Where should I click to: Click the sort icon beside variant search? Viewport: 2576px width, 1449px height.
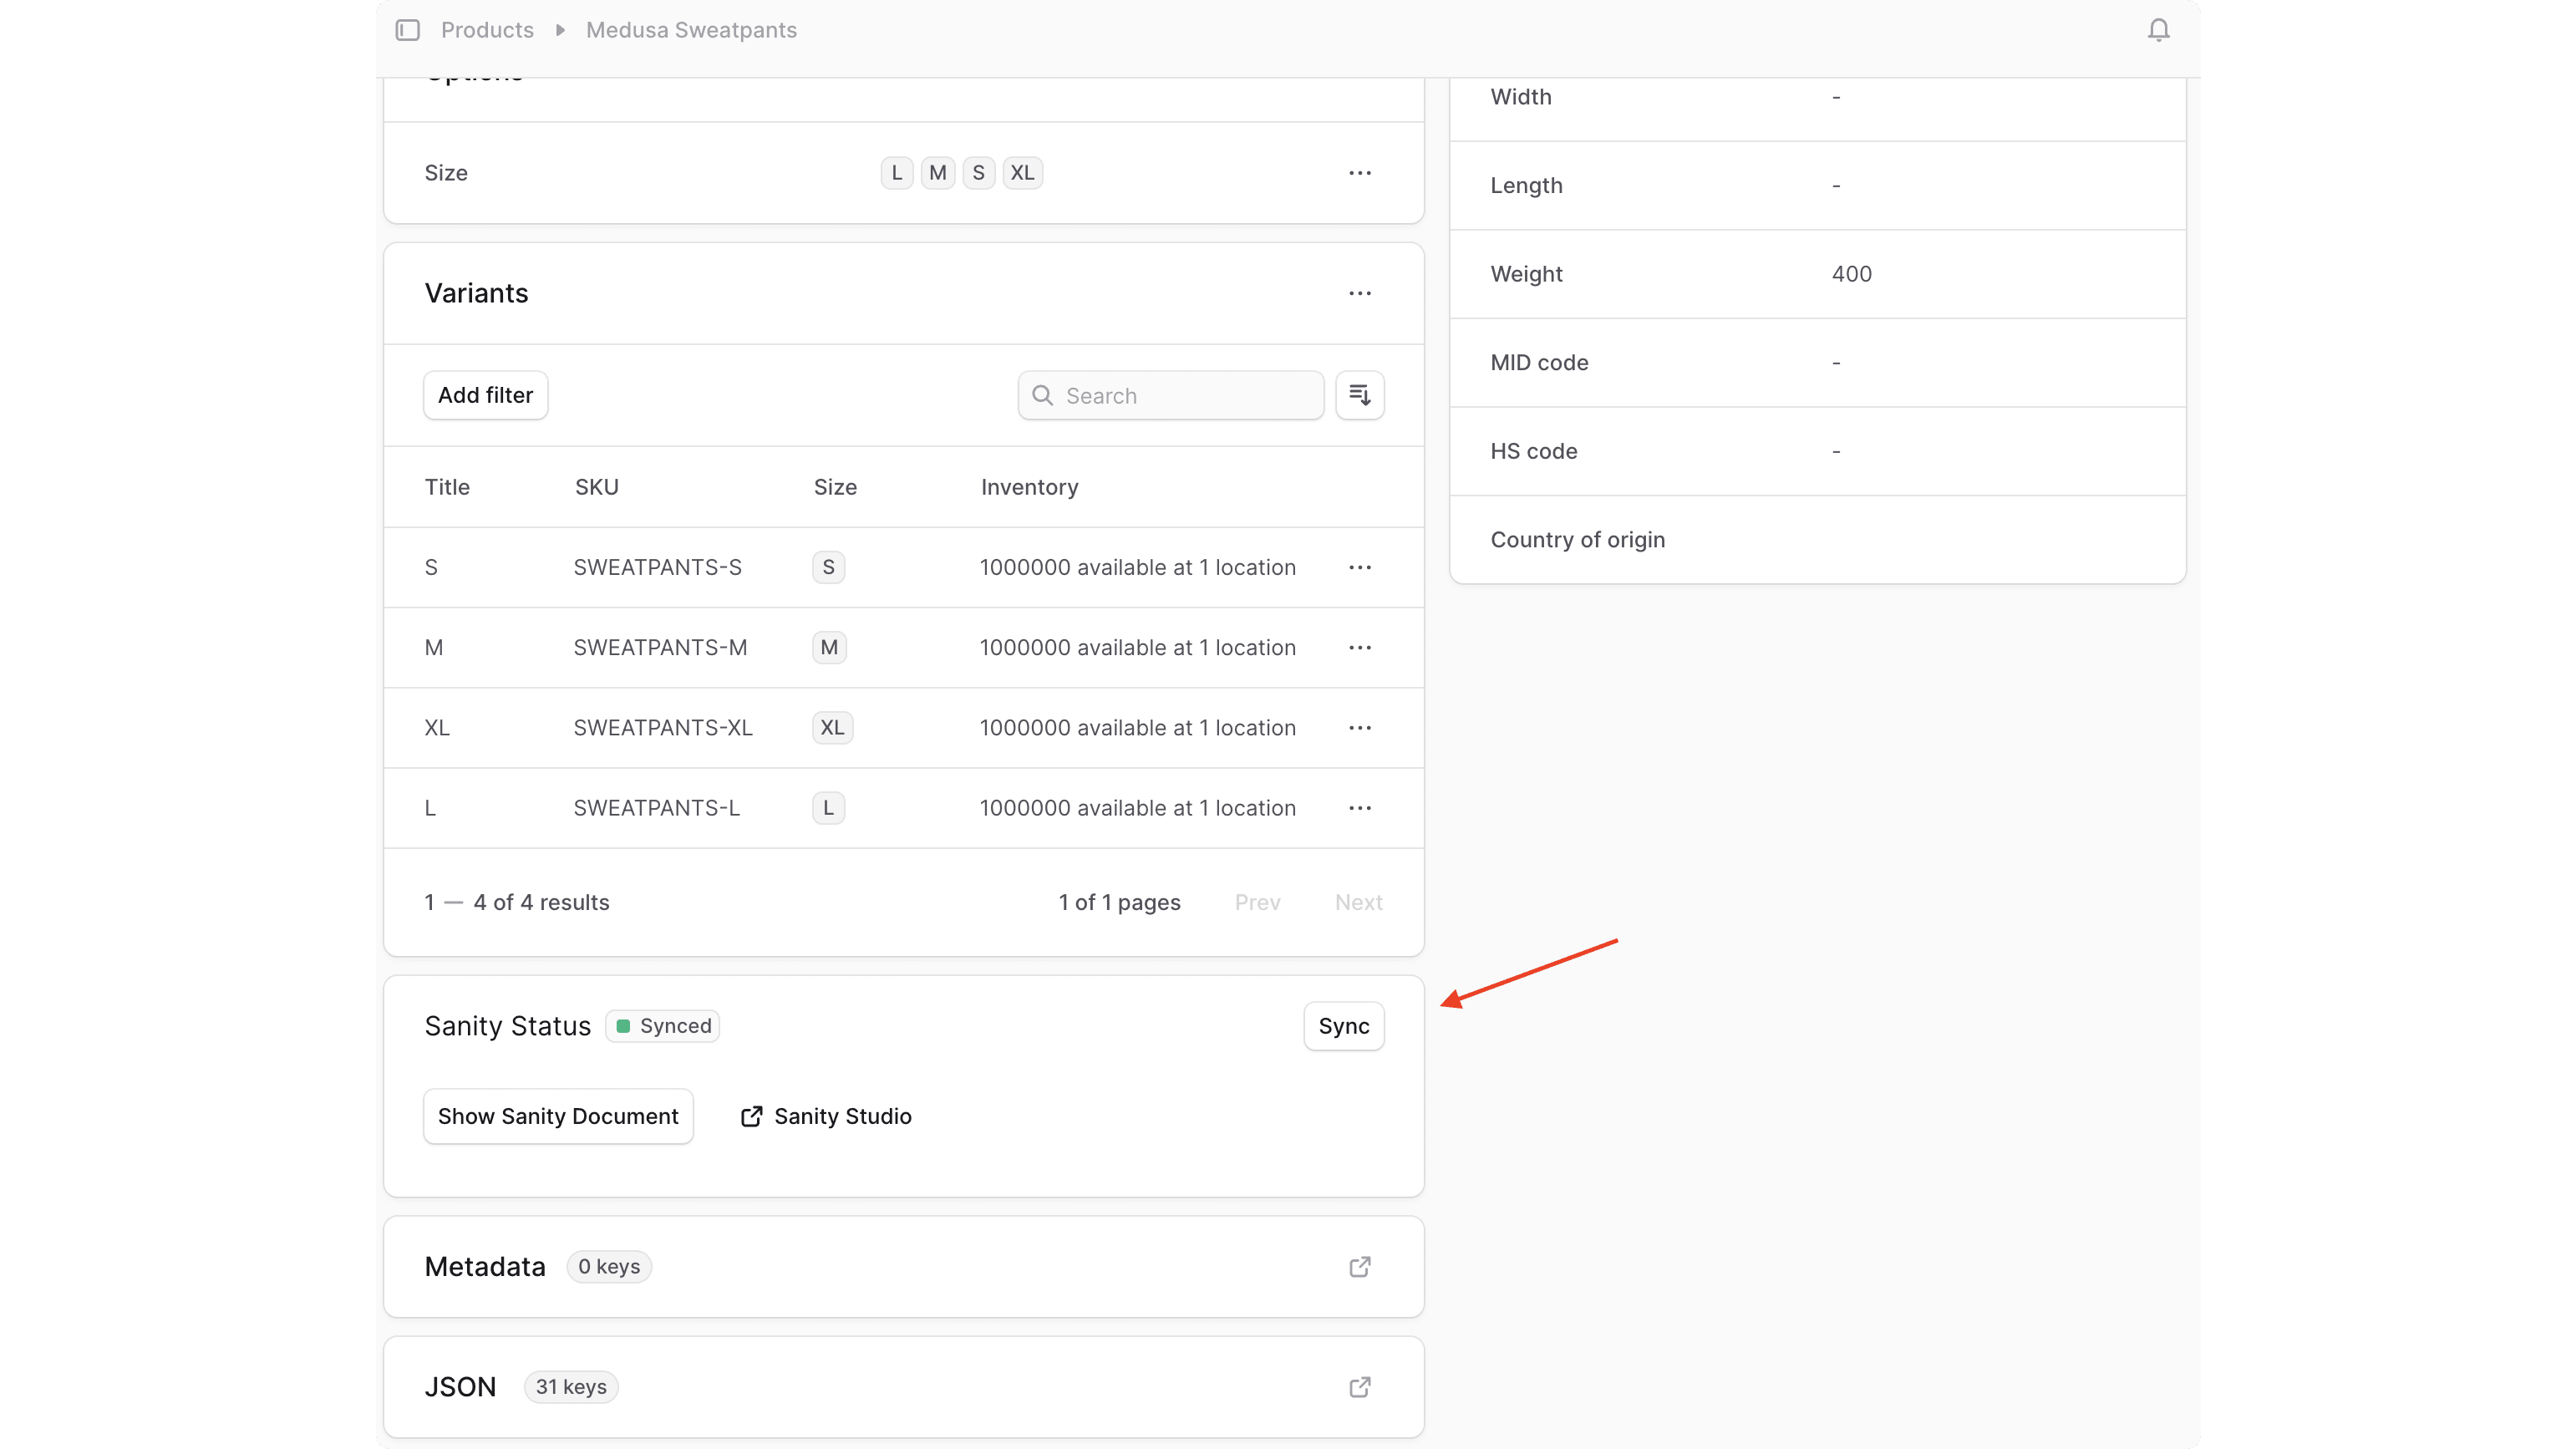pyautogui.click(x=1360, y=394)
